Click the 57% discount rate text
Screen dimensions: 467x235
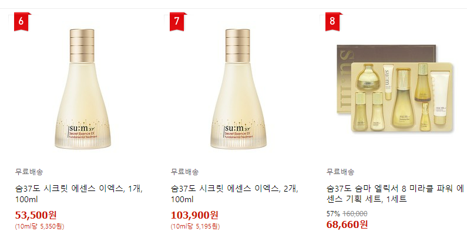(x=333, y=213)
